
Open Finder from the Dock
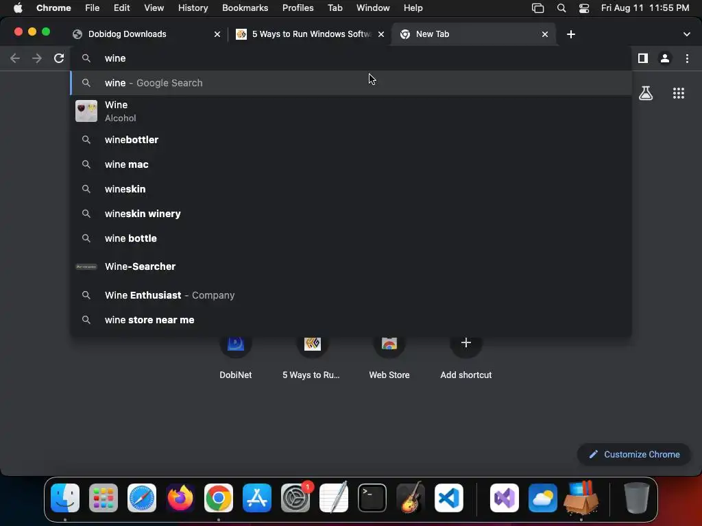65,498
